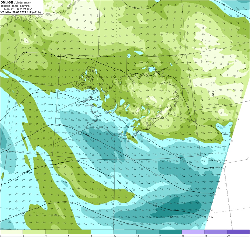Click the 30W longitude label
The width and height of the screenshot is (250, 237).
pyautogui.click(x=17, y=92)
